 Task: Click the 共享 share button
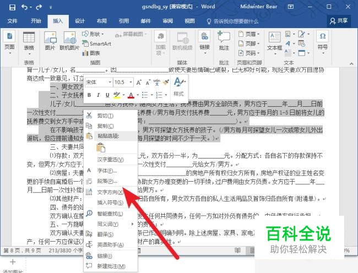point(339,21)
